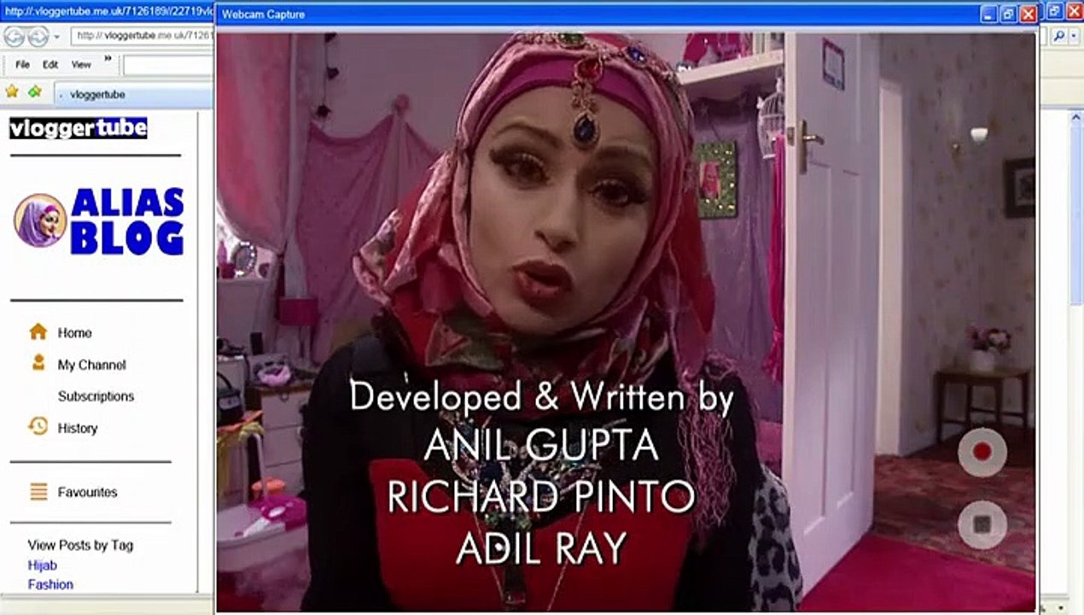This screenshot has width=1084, height=615.
Task: Restore down the Webcam Capture window
Action: [1008, 14]
